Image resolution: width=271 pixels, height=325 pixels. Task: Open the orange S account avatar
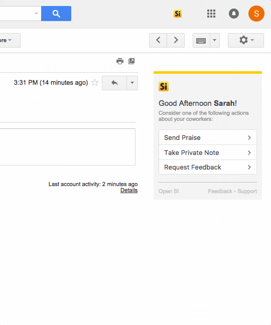point(256,14)
